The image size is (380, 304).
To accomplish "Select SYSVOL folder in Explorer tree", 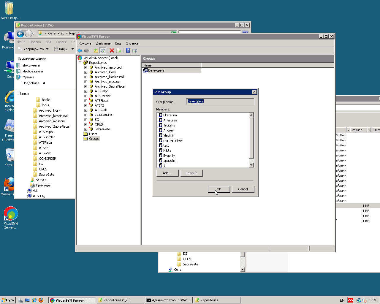I will click(x=41, y=180).
